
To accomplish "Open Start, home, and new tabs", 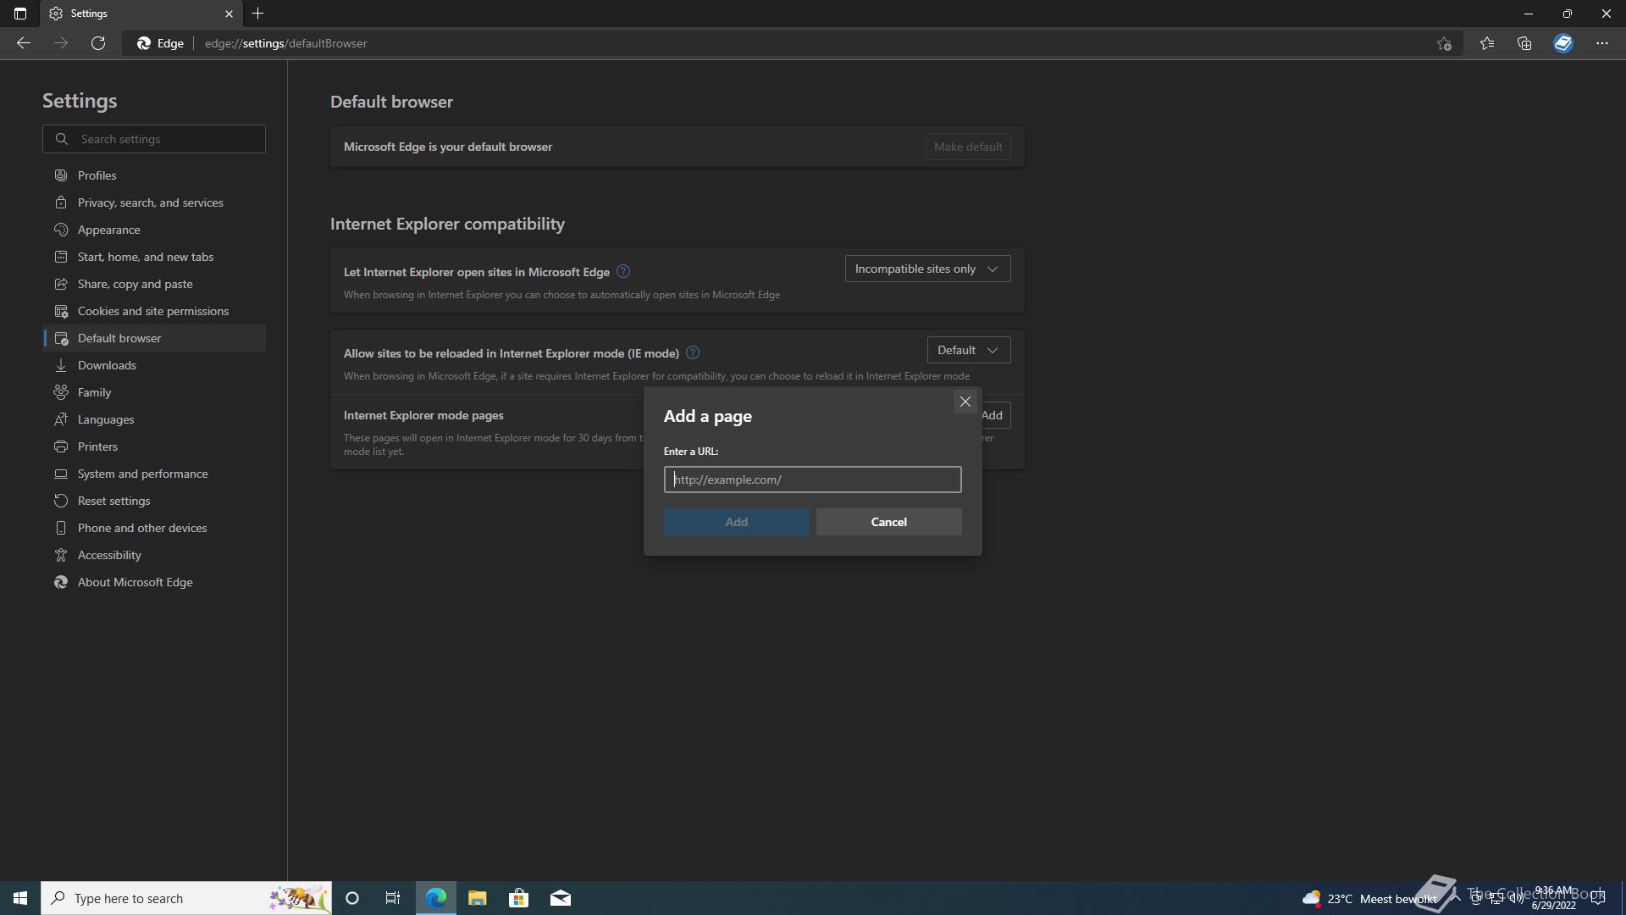I will pyautogui.click(x=154, y=257).
